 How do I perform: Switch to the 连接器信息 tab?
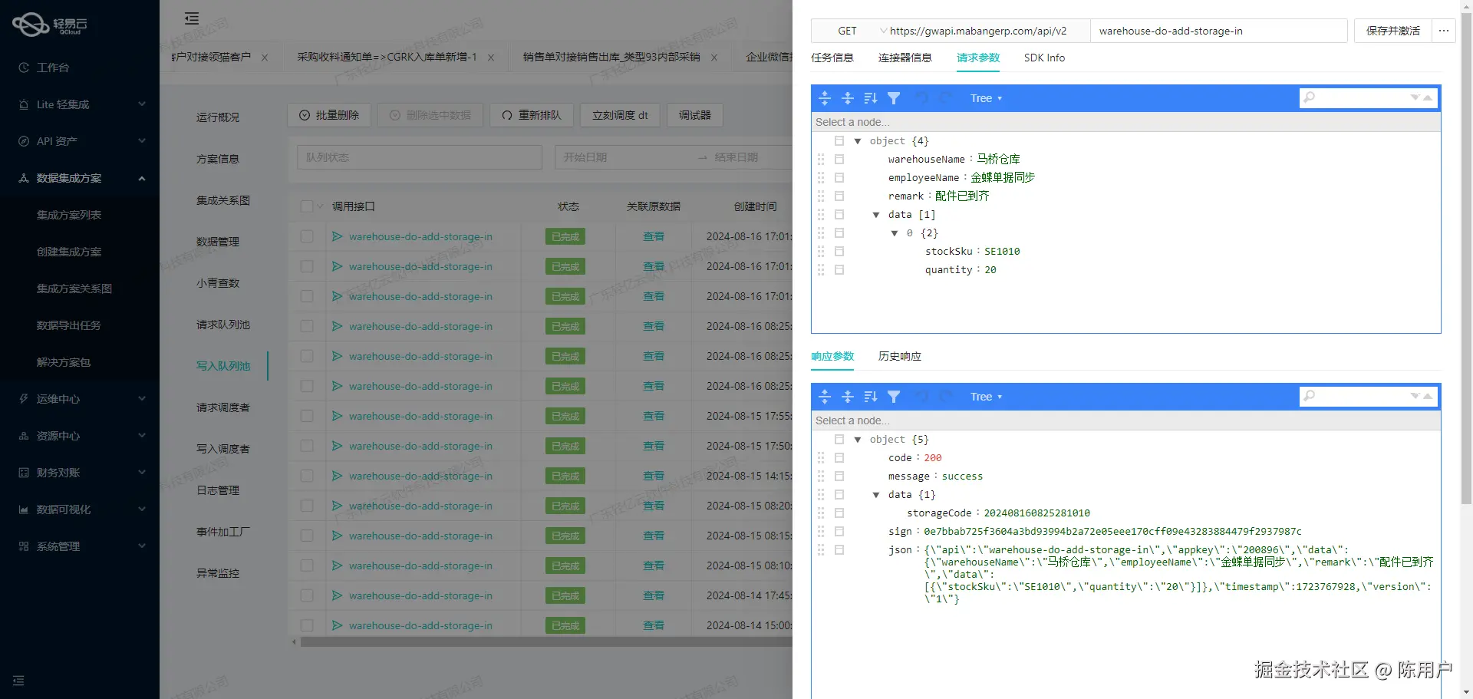(x=905, y=58)
